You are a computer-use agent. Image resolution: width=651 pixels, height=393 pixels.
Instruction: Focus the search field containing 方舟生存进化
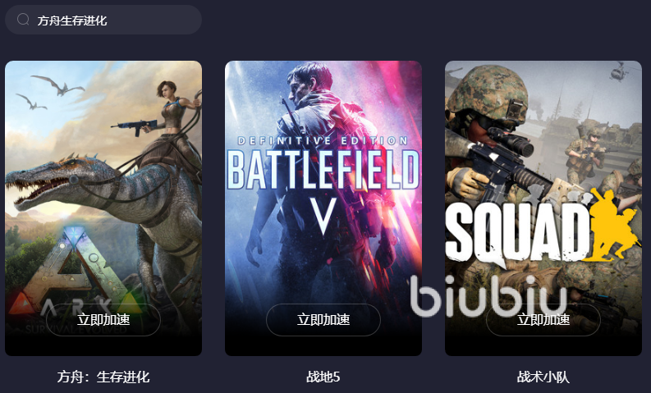103,20
